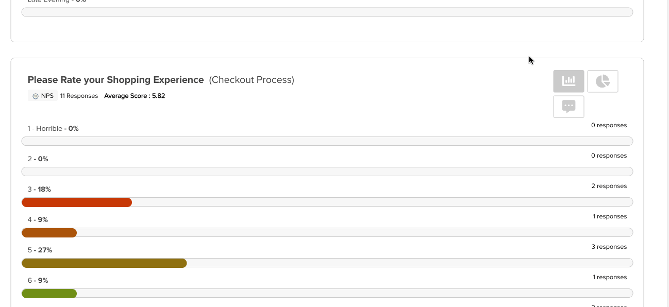This screenshot has width=669, height=307.
Task: Select the orange 4 - 9% bar
Action: click(49, 233)
